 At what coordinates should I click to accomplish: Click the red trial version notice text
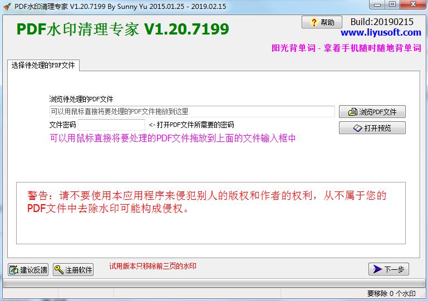pos(152,267)
